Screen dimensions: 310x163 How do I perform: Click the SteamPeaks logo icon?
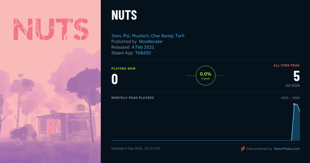pos(243,149)
